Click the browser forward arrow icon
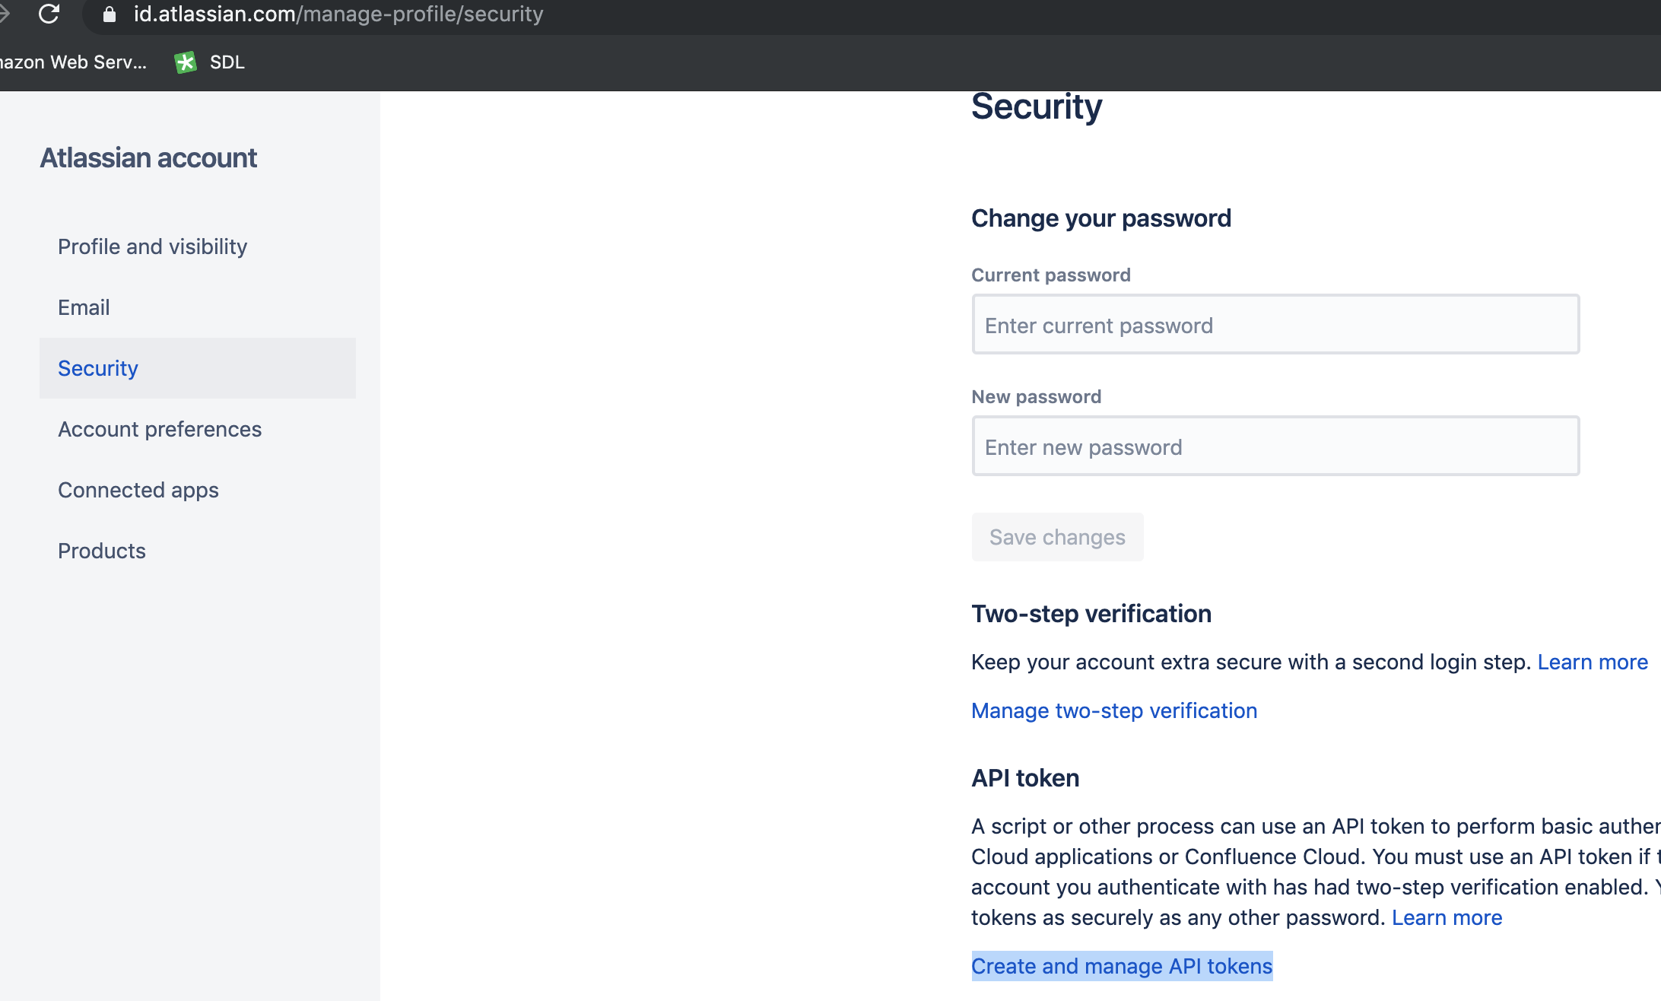This screenshot has height=1001, width=1661. [5, 14]
